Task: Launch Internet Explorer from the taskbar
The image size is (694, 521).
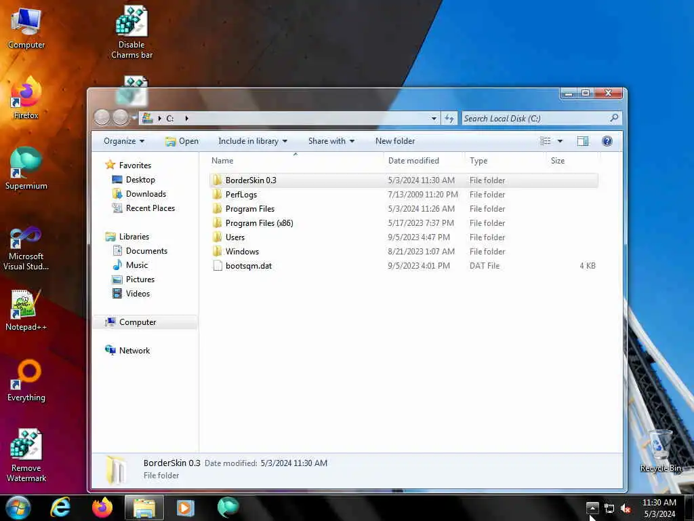Action: [x=60, y=507]
